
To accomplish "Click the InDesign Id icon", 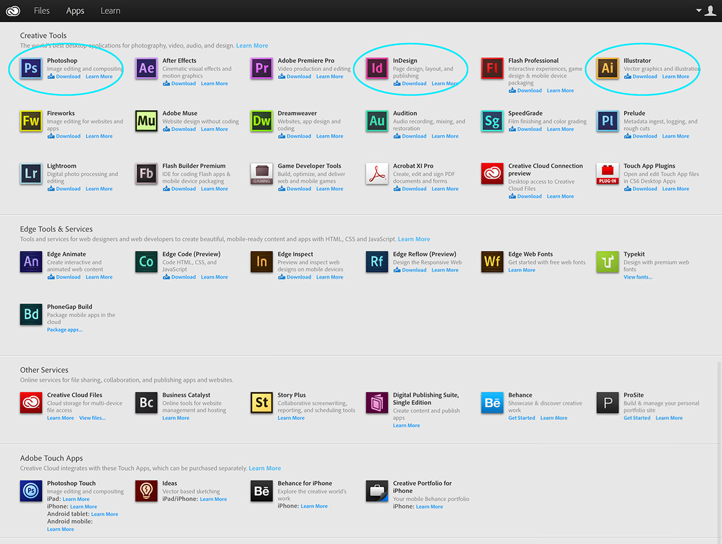I will click(x=377, y=68).
